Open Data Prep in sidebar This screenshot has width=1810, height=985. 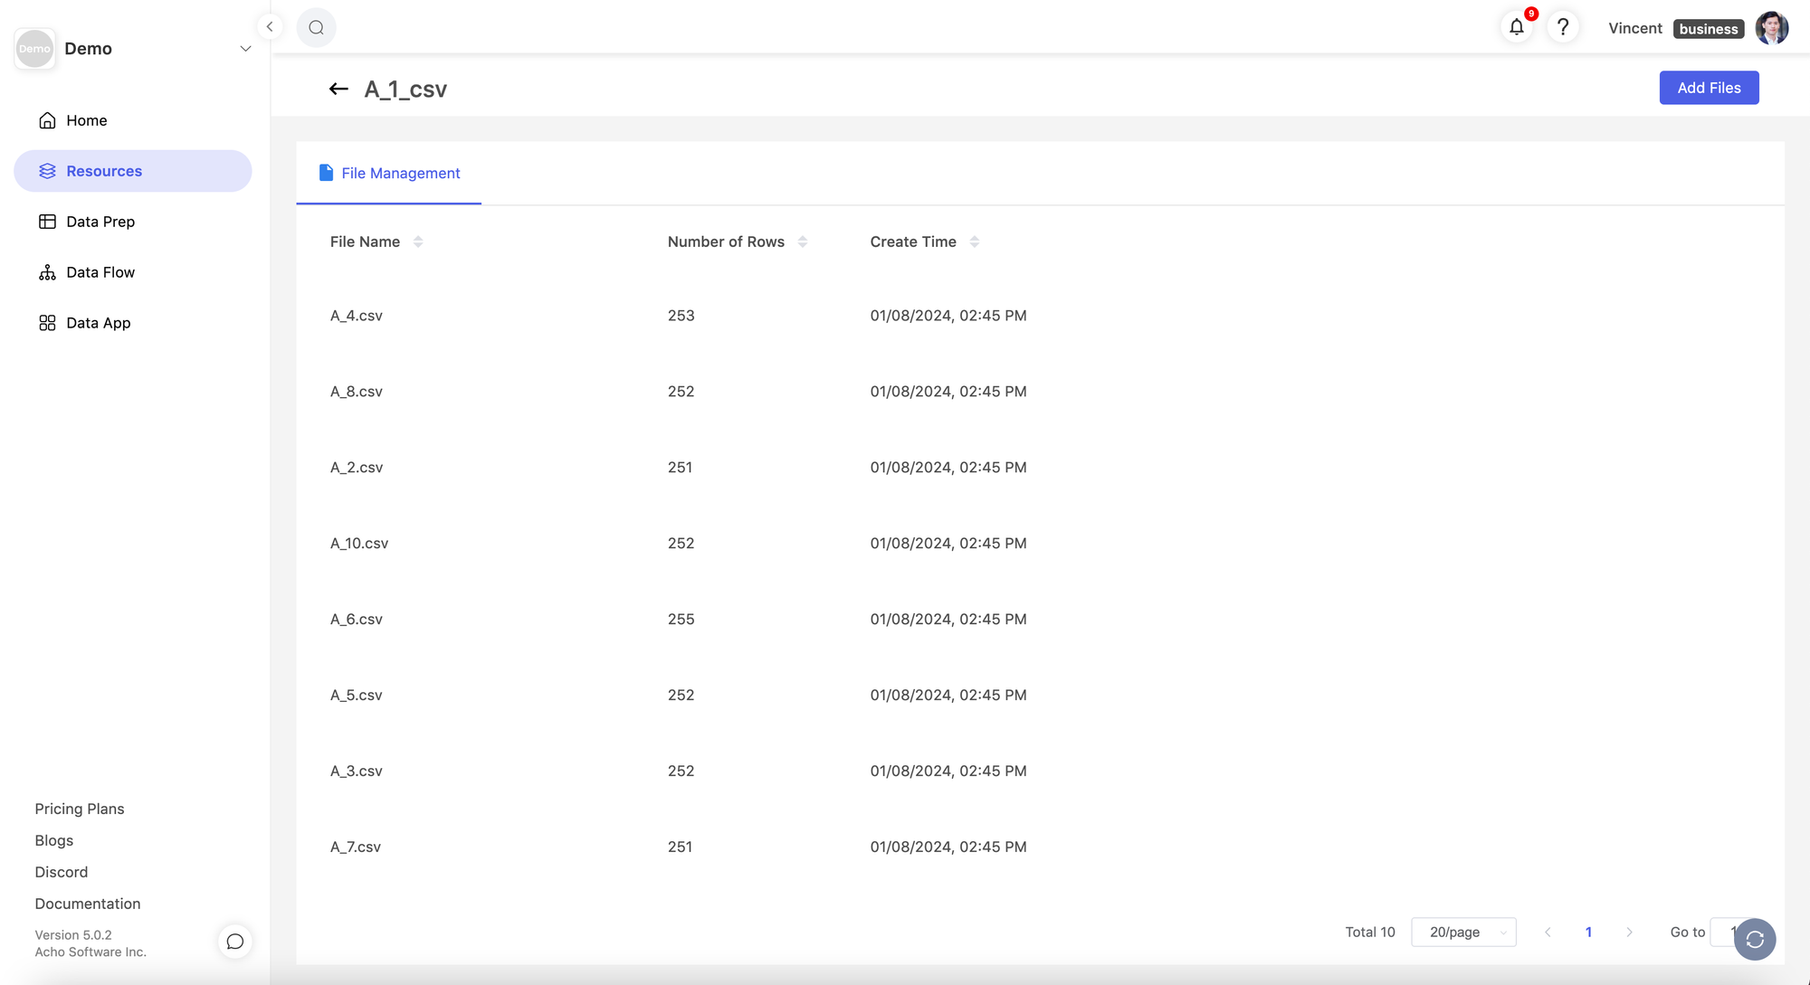pyautogui.click(x=100, y=222)
